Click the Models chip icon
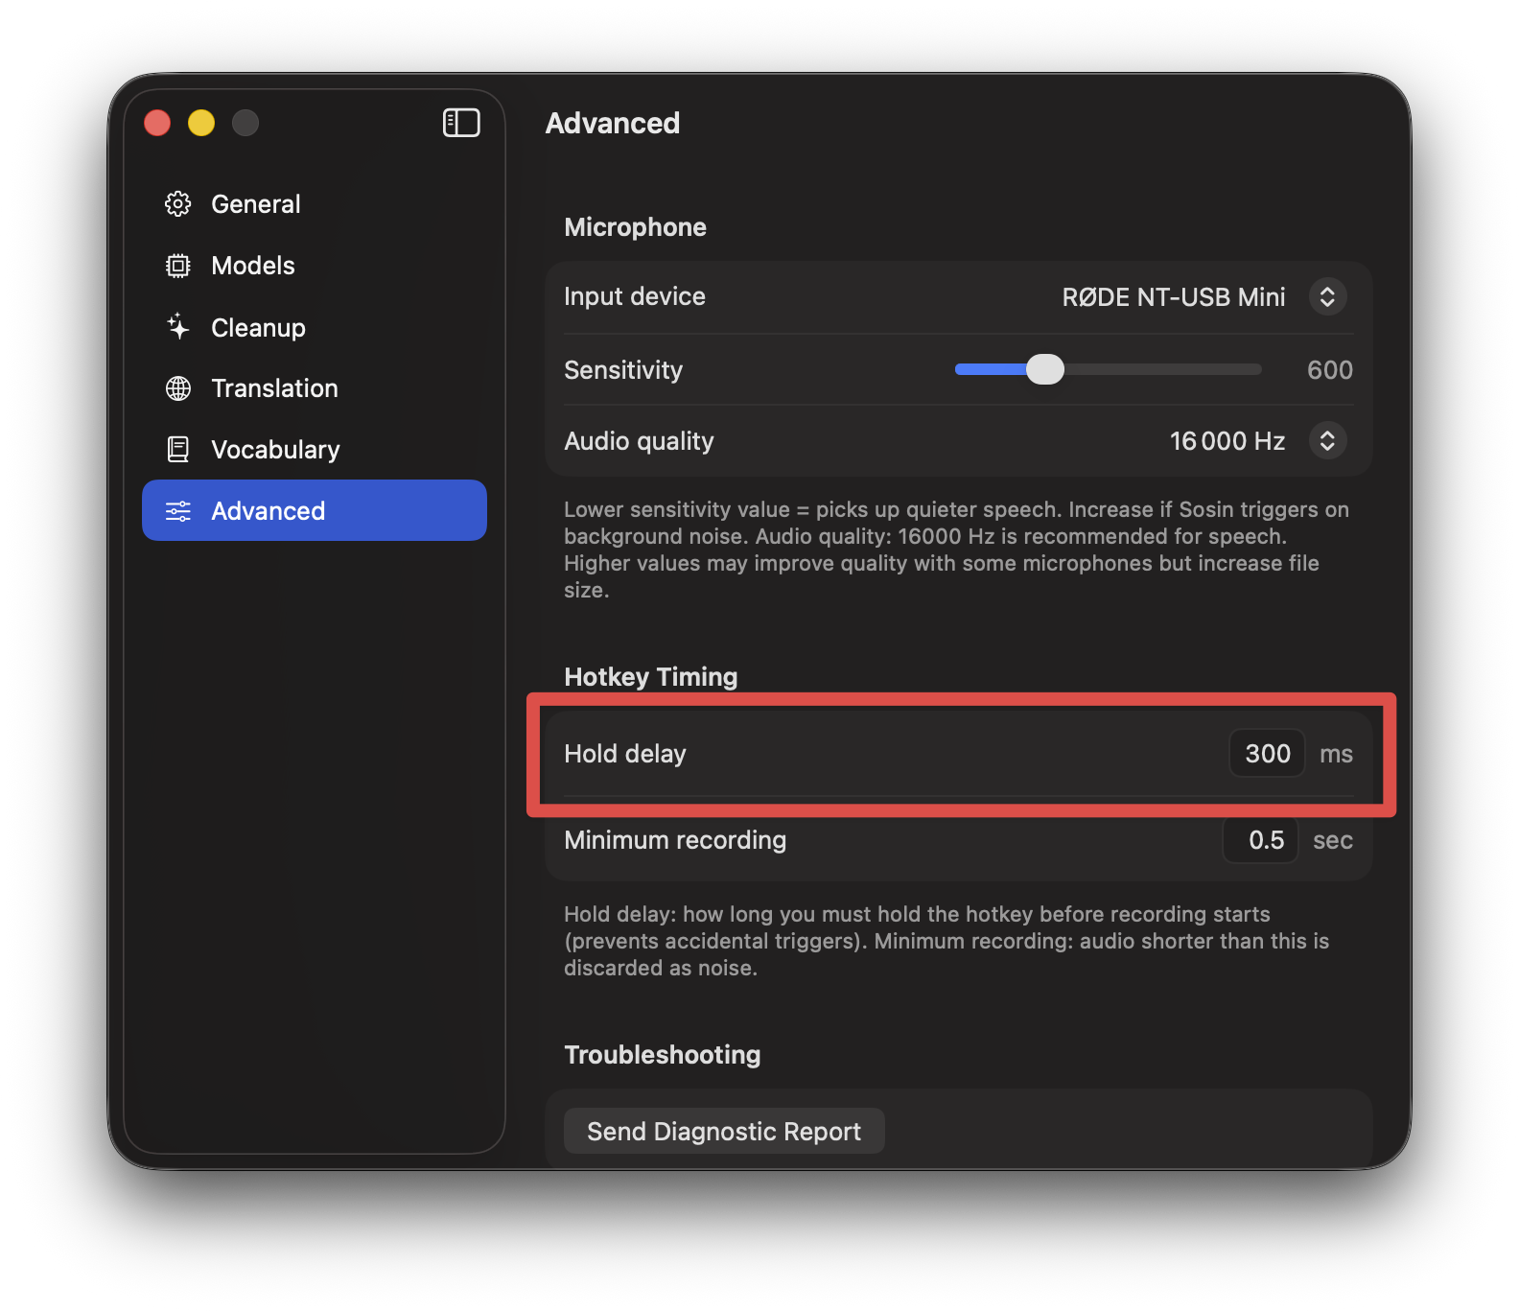The height and width of the screenshot is (1312, 1519). [178, 266]
